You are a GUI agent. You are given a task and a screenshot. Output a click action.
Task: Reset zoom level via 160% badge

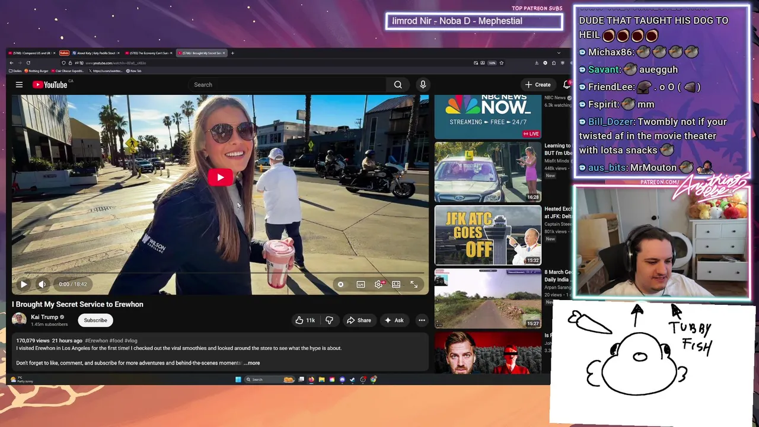pyautogui.click(x=492, y=63)
